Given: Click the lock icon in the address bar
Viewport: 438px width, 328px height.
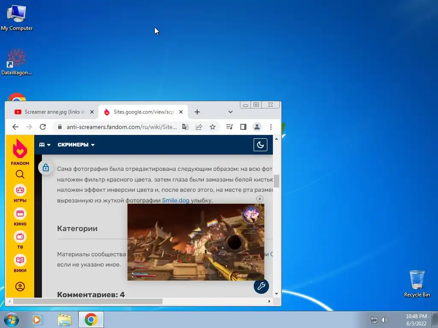Looking at the screenshot, I should tap(60, 127).
